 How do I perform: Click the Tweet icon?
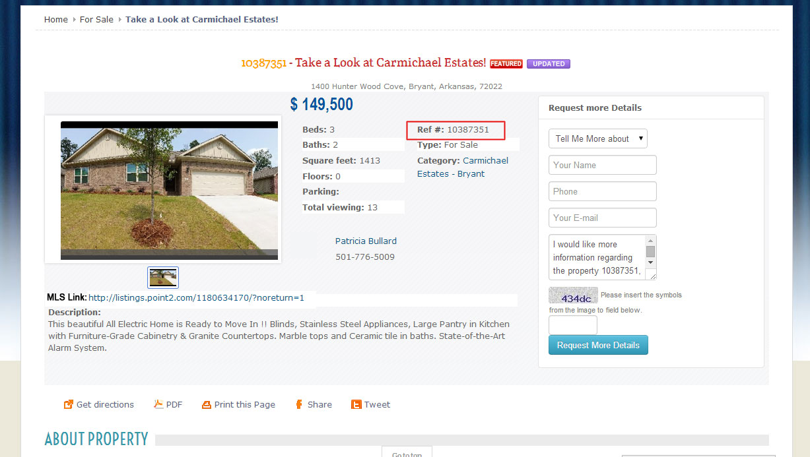[x=356, y=405]
